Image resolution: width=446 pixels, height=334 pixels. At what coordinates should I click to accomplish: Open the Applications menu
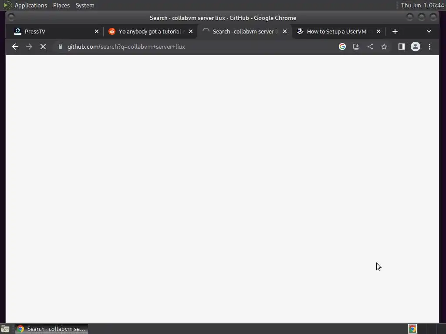coord(31,5)
